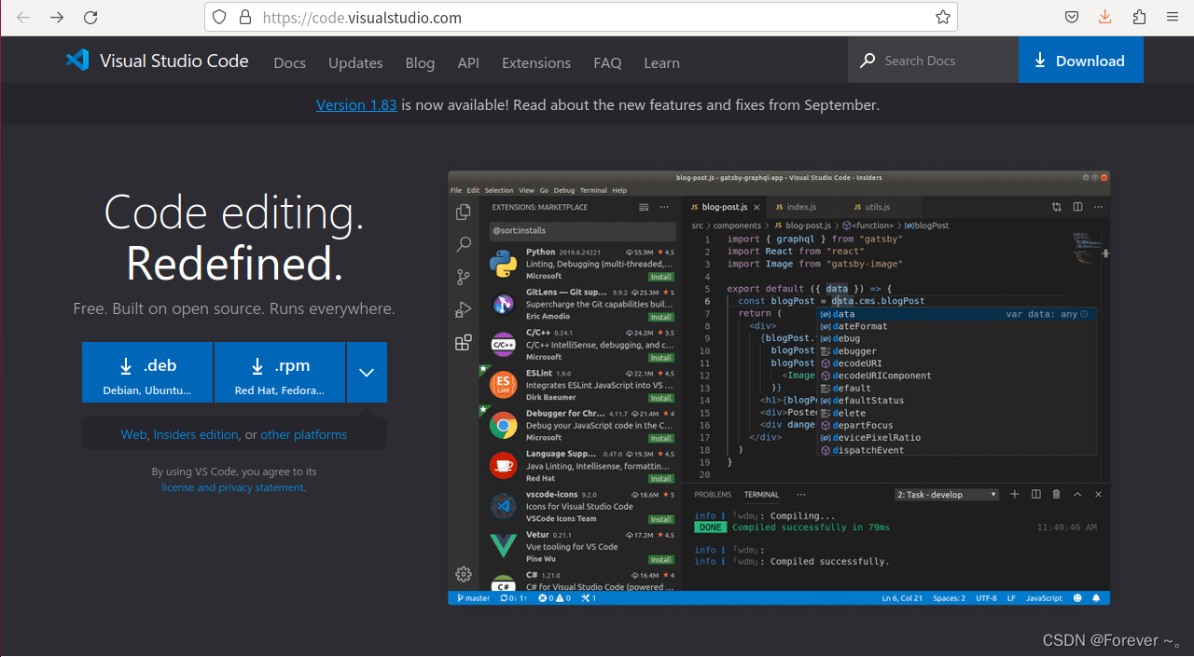Click Install button for Python extension

[661, 277]
